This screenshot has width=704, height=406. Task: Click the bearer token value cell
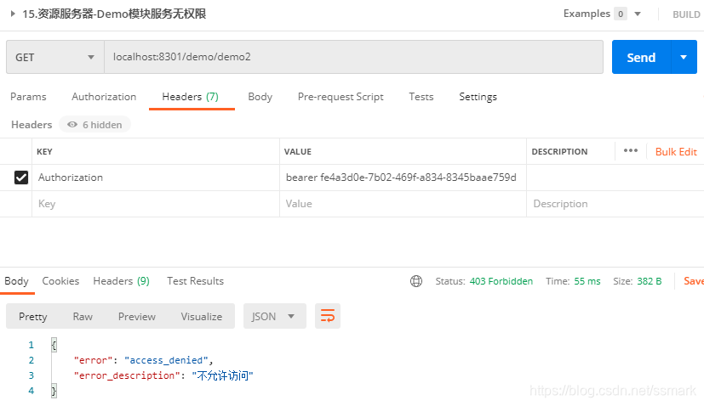pyautogui.click(x=403, y=178)
